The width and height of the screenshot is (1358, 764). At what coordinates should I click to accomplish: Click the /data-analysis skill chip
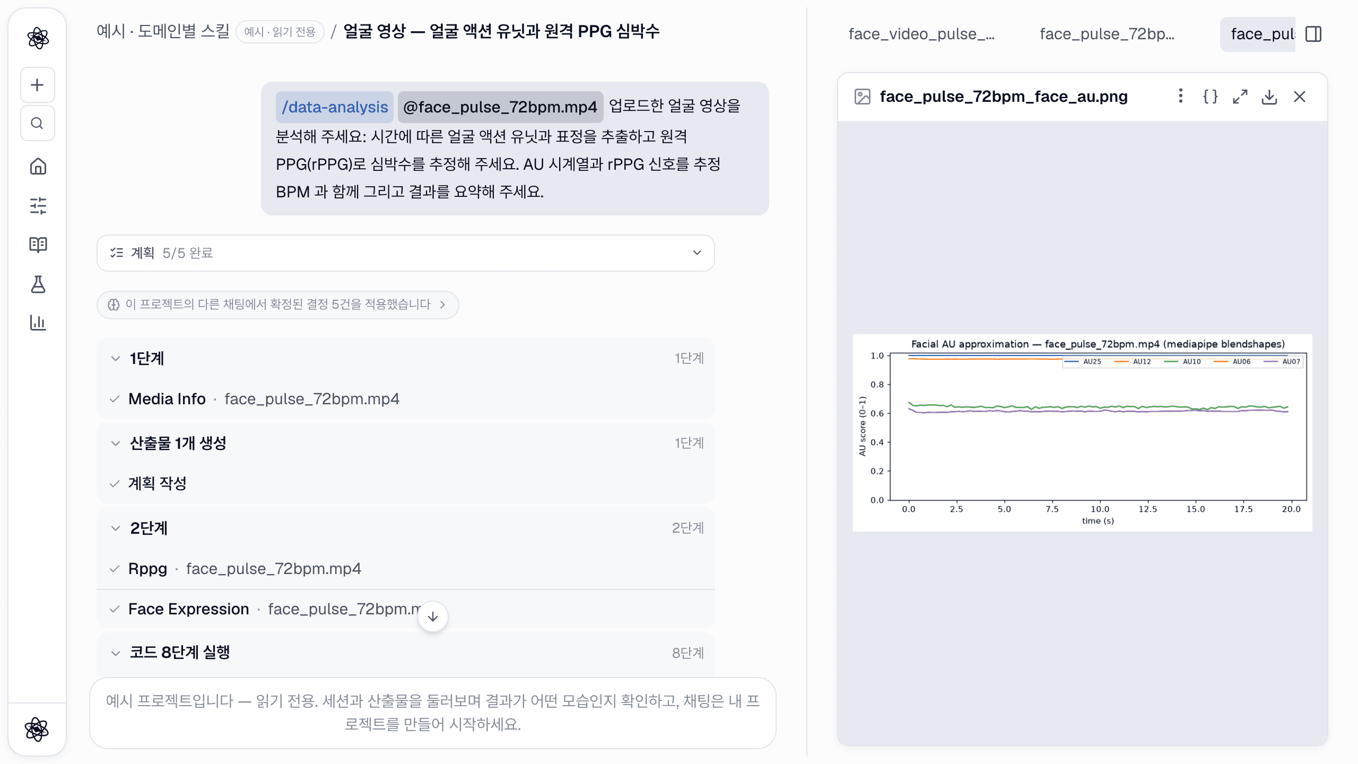(335, 107)
